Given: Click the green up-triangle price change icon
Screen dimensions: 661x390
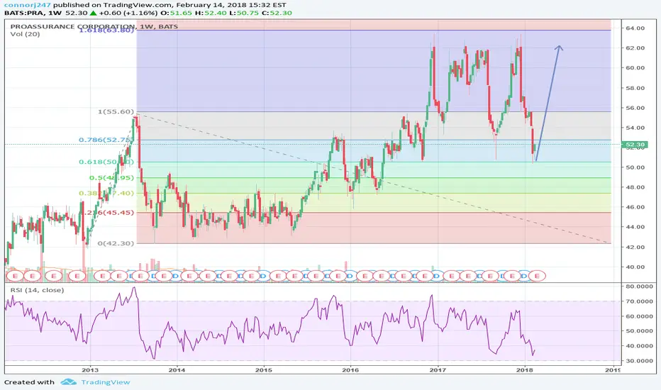Looking at the screenshot, I should pyautogui.click(x=93, y=13).
